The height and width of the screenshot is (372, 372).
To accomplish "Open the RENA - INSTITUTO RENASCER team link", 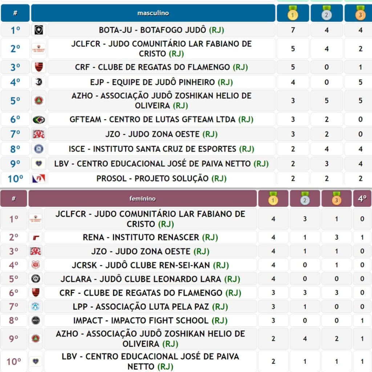I will pyautogui.click(x=141, y=238).
